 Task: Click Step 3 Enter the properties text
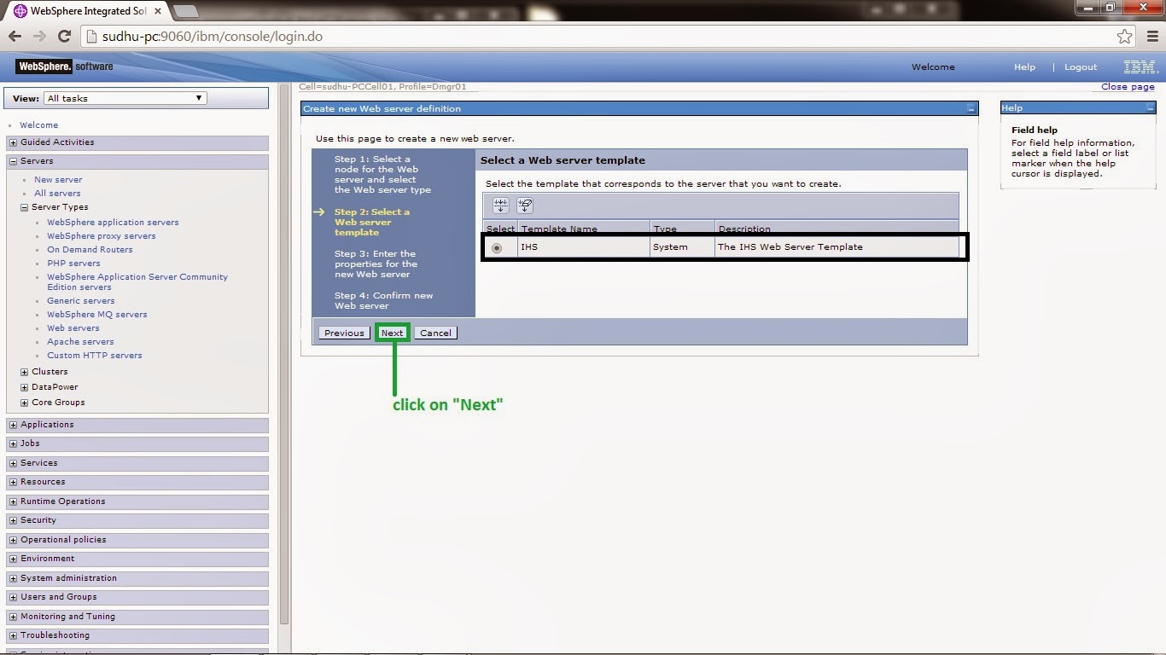[376, 264]
